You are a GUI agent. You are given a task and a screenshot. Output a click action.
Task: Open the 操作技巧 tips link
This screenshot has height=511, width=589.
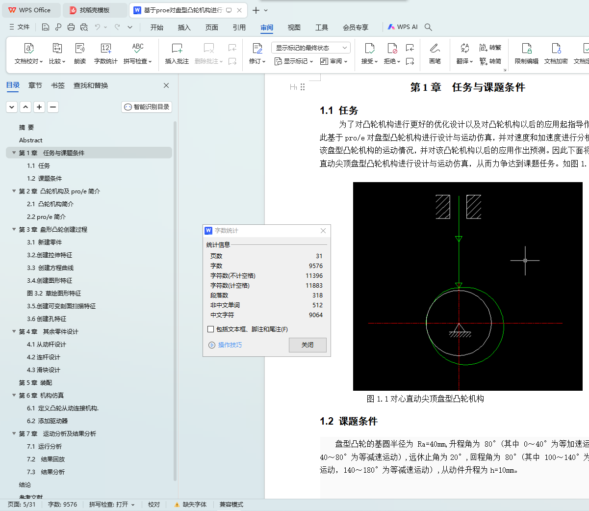230,345
